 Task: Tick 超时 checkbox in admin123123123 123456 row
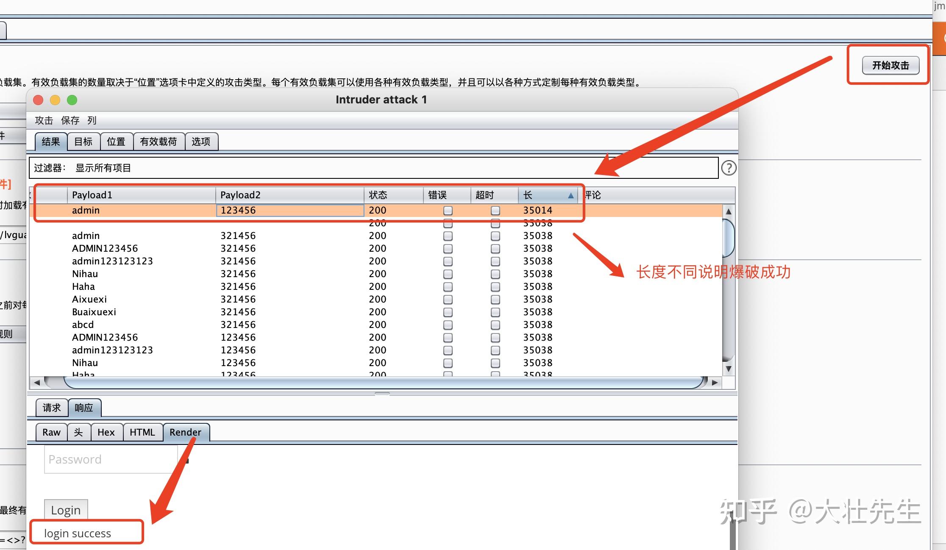coord(495,350)
